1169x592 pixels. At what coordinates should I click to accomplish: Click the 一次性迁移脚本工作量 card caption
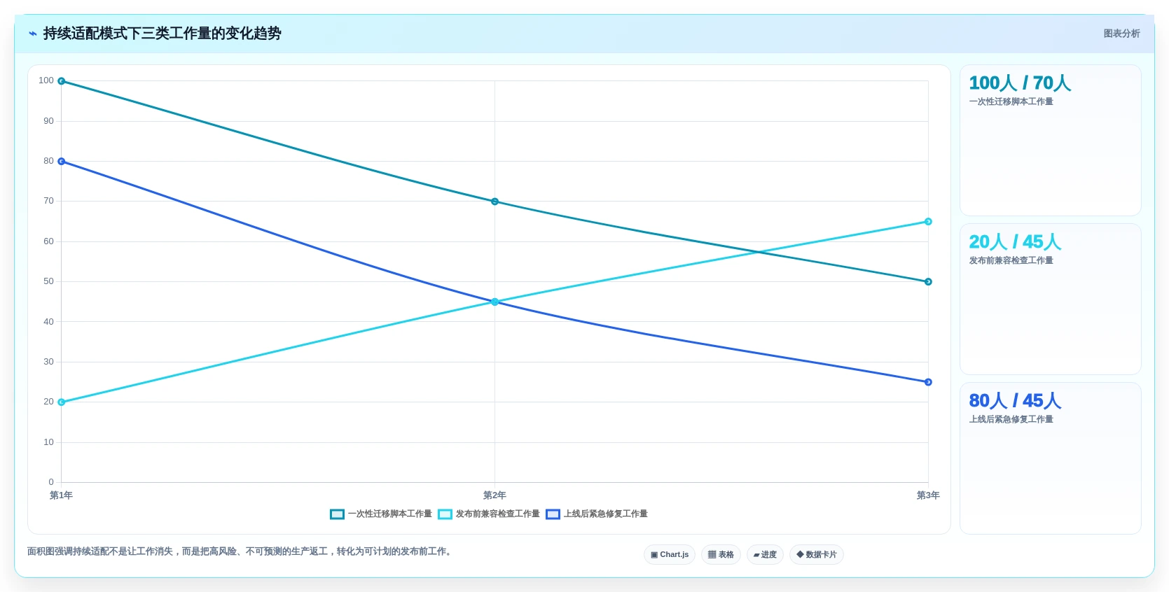(1011, 101)
